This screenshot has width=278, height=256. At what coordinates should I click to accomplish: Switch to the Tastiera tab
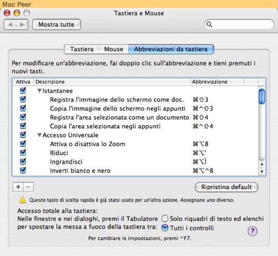[82, 49]
